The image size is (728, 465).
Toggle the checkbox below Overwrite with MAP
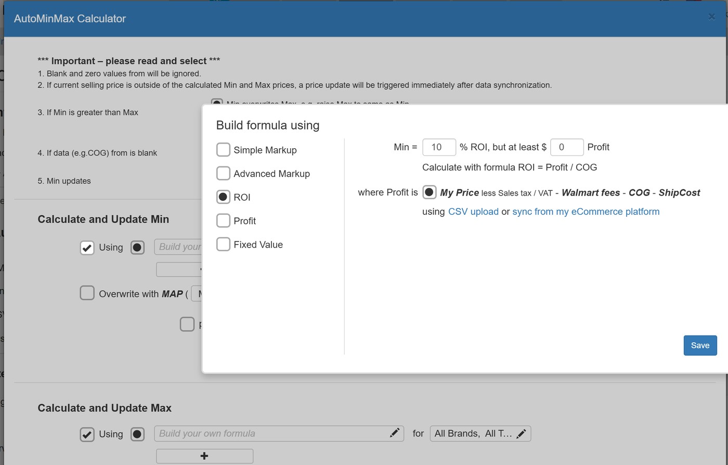[187, 324]
